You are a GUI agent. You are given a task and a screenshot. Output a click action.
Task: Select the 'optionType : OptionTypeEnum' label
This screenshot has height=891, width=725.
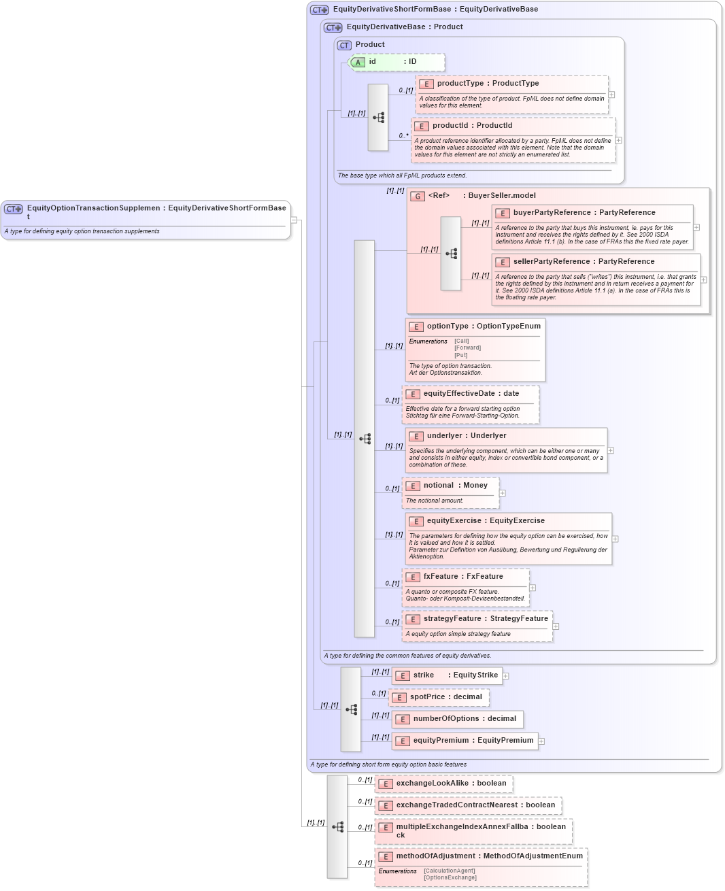coord(484,326)
